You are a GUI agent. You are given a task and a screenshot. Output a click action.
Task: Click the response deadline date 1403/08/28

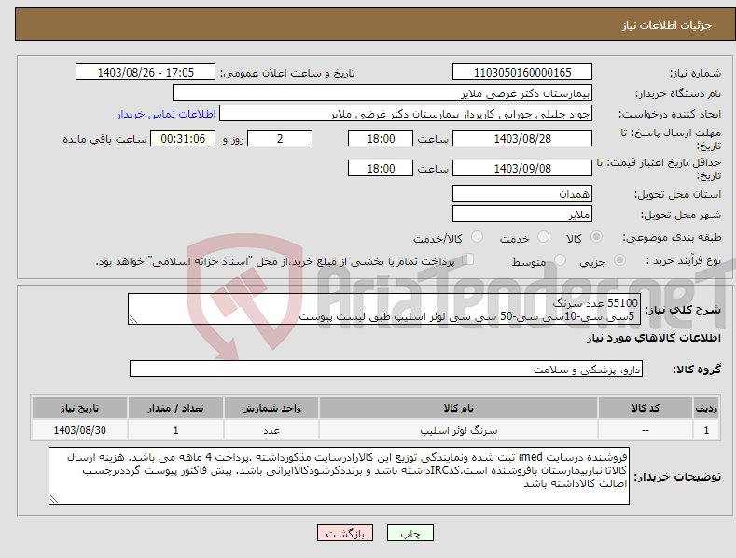[522, 138]
